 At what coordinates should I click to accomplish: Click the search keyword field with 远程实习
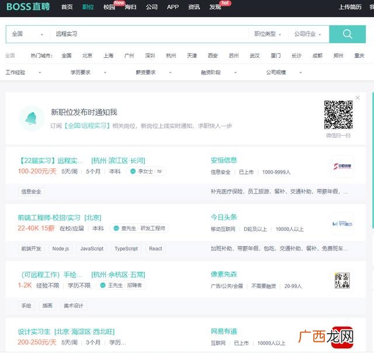click(149, 34)
